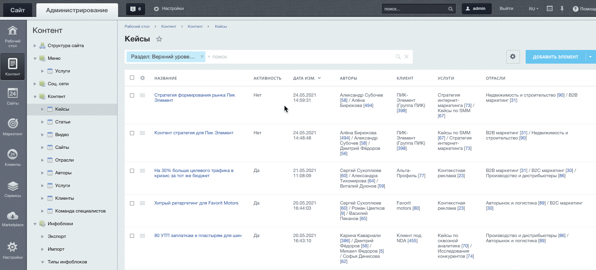Click Рабочий стол breadcrumb link
The image size is (596, 270).
[x=137, y=26]
